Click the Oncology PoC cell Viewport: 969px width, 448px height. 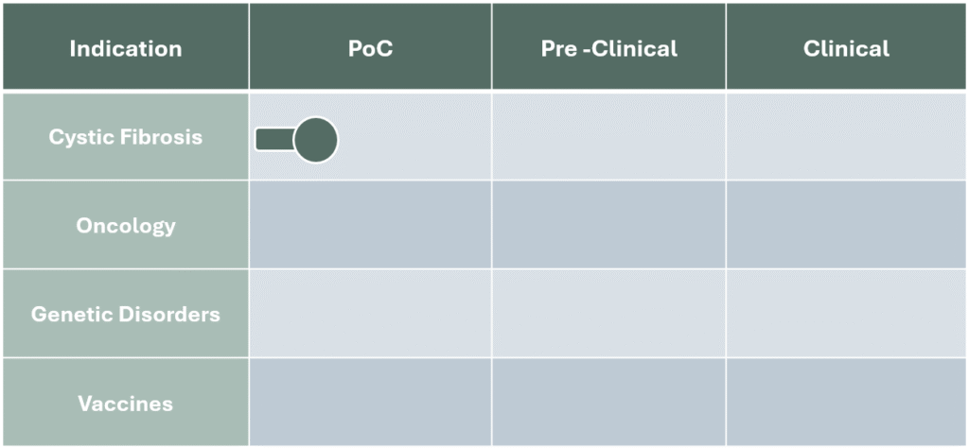click(x=370, y=226)
